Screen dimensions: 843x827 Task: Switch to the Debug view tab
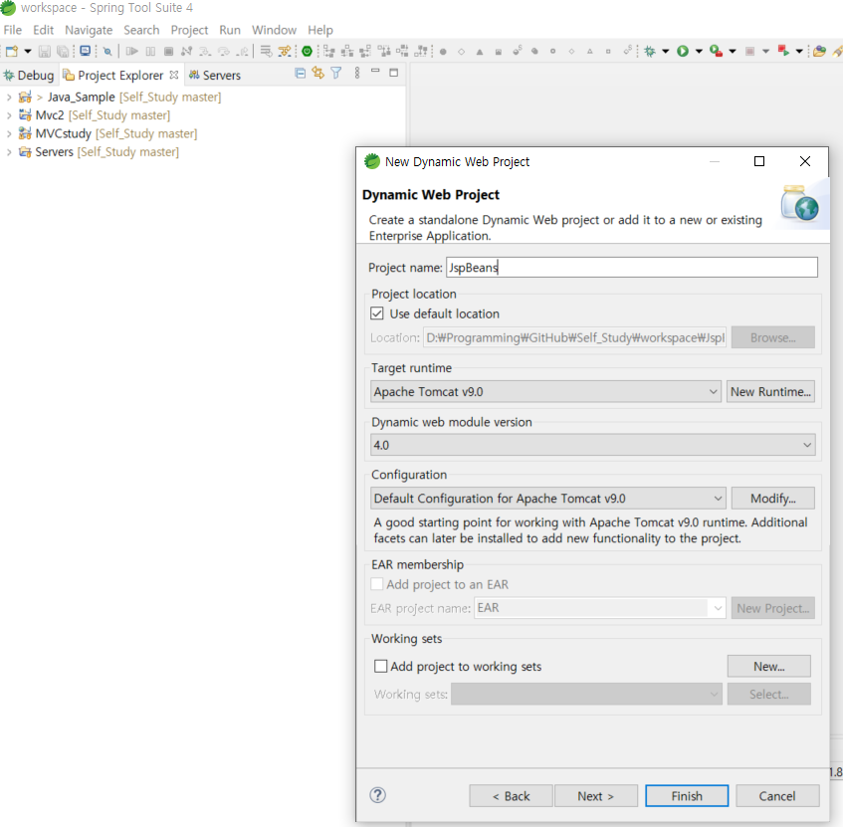tap(29, 76)
